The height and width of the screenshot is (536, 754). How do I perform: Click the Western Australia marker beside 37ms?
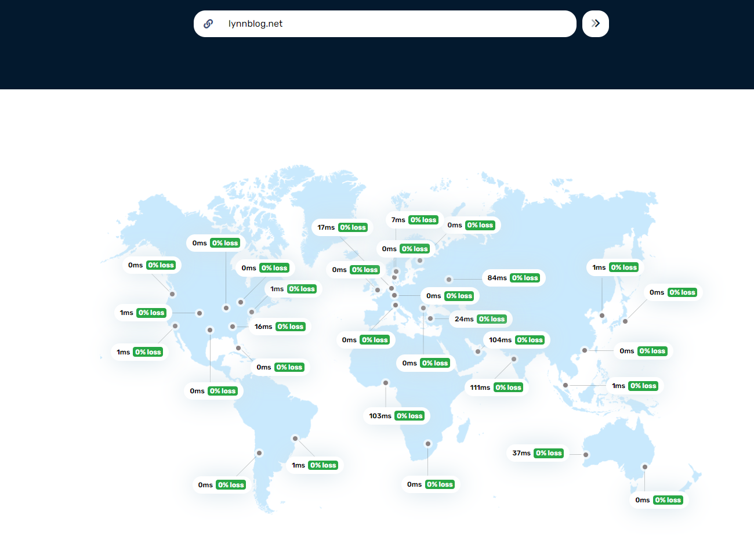pos(586,455)
